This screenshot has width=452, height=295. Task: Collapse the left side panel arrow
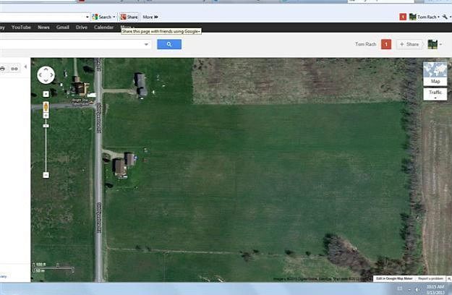[x=26, y=67]
